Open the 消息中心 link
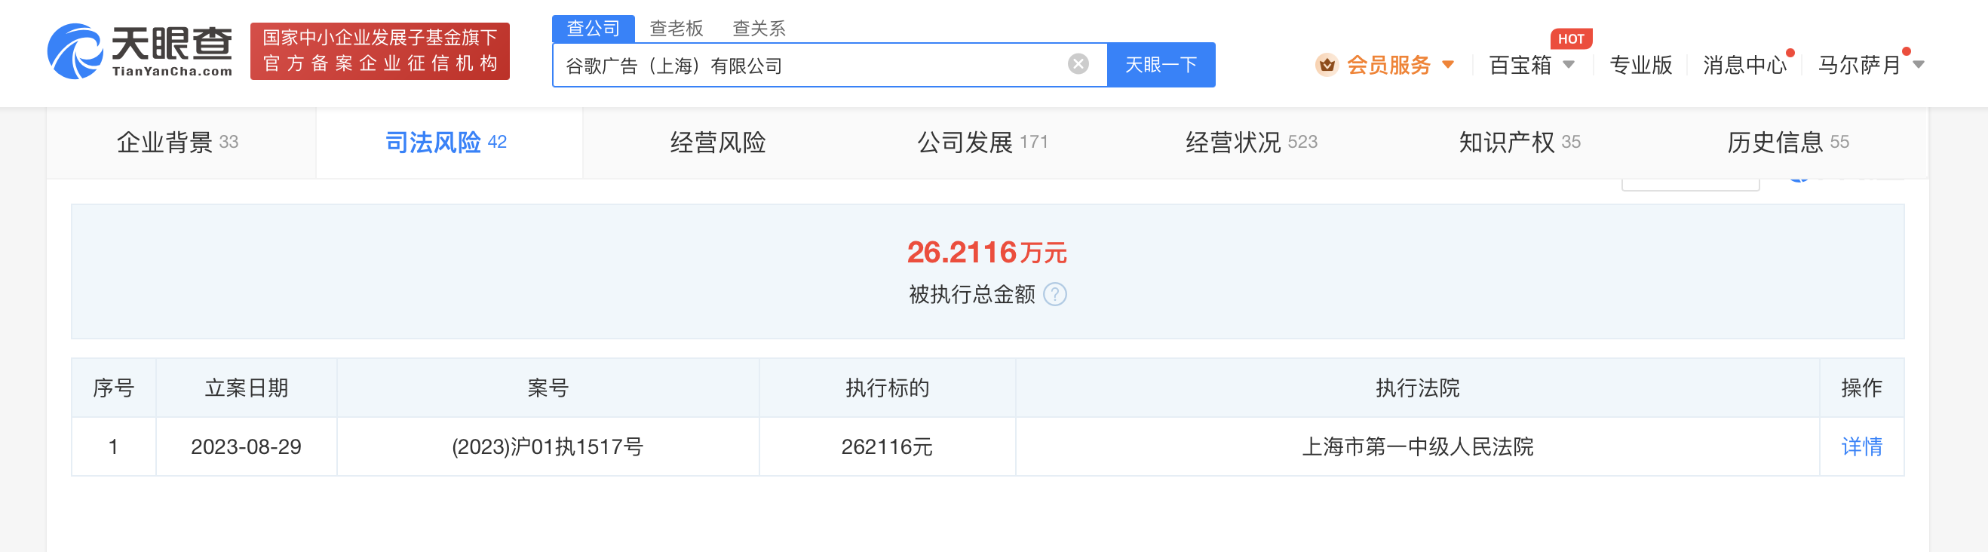This screenshot has width=1988, height=552. (1744, 65)
